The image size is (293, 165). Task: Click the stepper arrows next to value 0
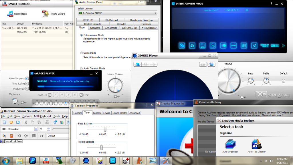point(49,129)
